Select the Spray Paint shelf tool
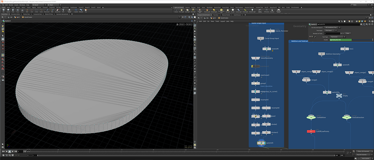This screenshot has height=160, width=374. pos(58,10)
